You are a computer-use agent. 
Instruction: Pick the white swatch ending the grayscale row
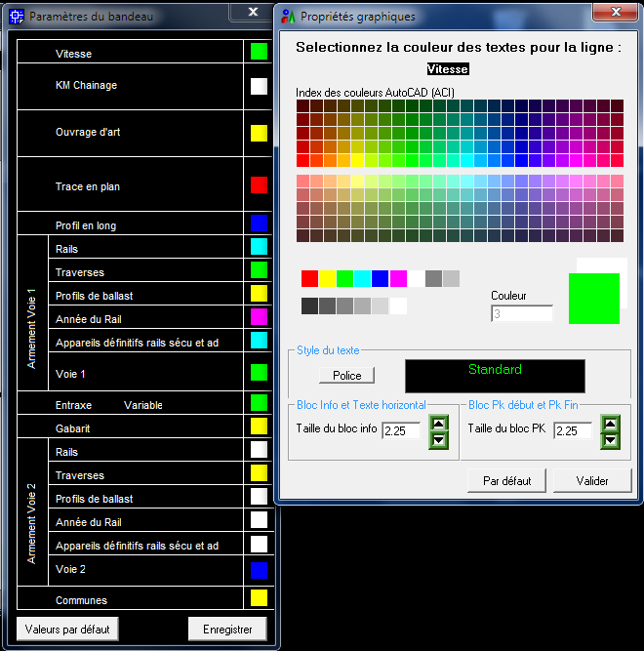(x=398, y=306)
